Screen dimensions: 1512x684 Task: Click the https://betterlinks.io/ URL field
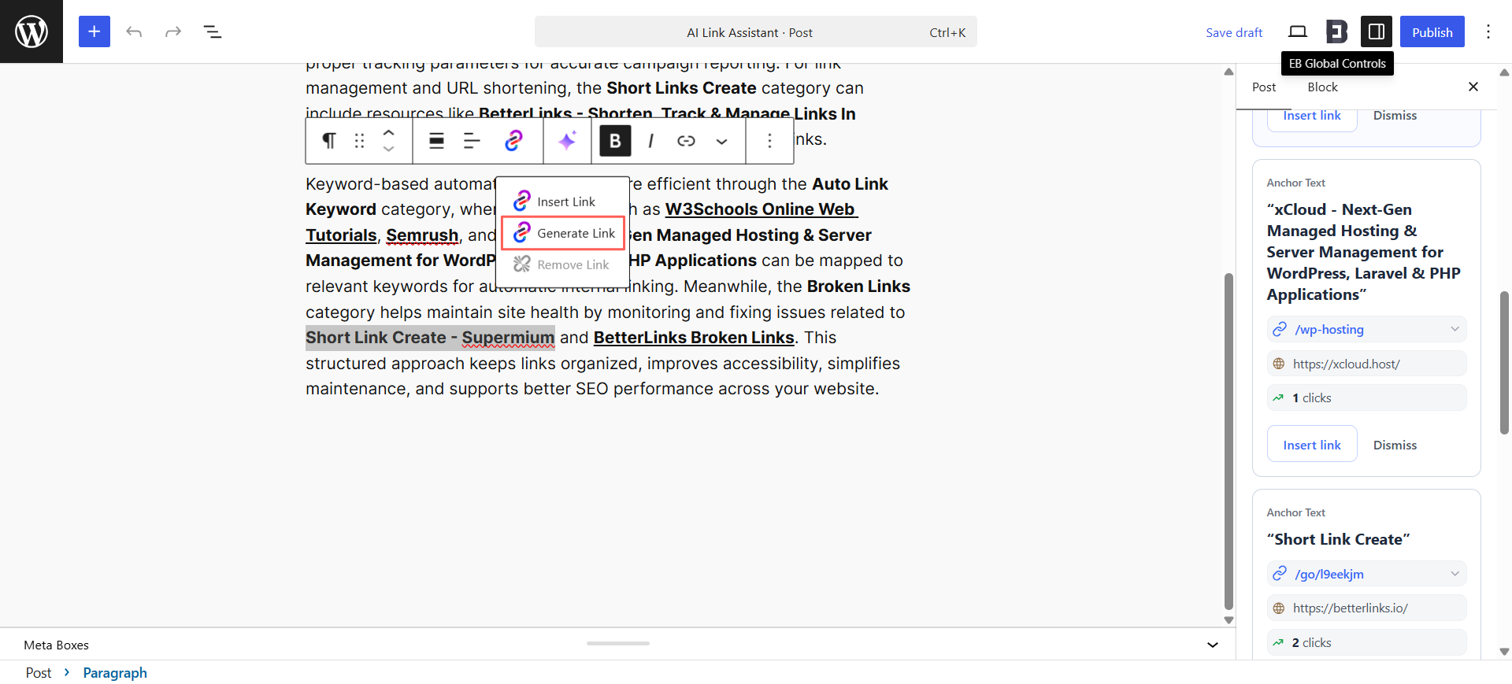(x=1366, y=608)
